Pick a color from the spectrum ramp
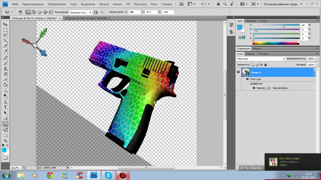321x180 pixels. click(276, 43)
